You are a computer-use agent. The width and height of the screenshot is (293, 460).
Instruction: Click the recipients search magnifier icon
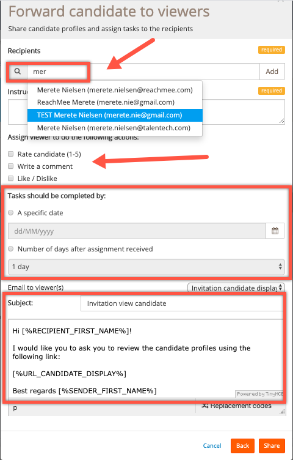[18, 72]
